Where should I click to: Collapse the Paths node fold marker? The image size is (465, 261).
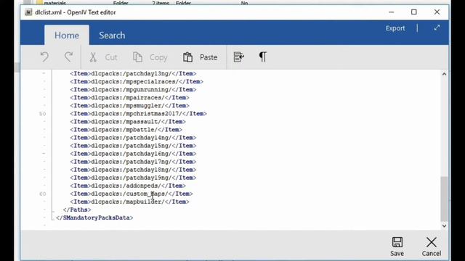tap(53, 212)
